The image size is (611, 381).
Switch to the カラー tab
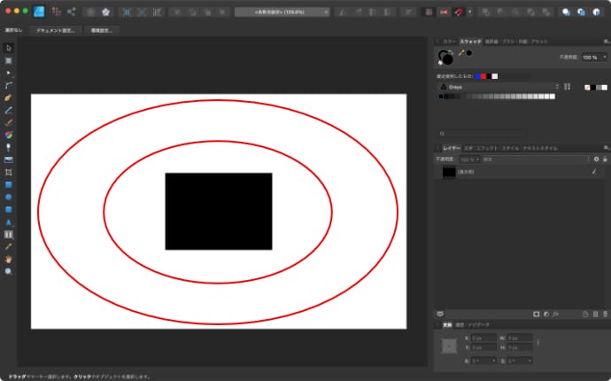coord(450,42)
